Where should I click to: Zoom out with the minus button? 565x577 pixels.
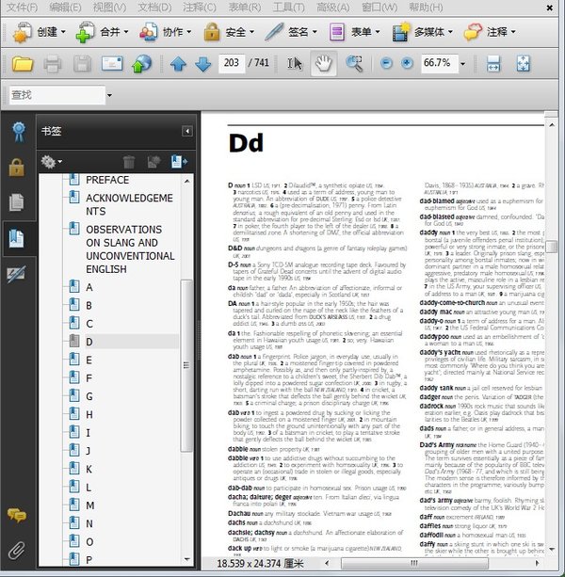[x=386, y=63]
